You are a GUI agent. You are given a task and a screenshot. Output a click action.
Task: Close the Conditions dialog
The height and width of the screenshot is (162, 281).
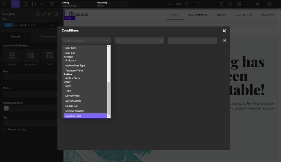(x=224, y=31)
